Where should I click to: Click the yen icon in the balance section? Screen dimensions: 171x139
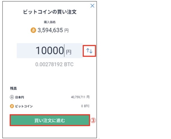tap(12, 97)
